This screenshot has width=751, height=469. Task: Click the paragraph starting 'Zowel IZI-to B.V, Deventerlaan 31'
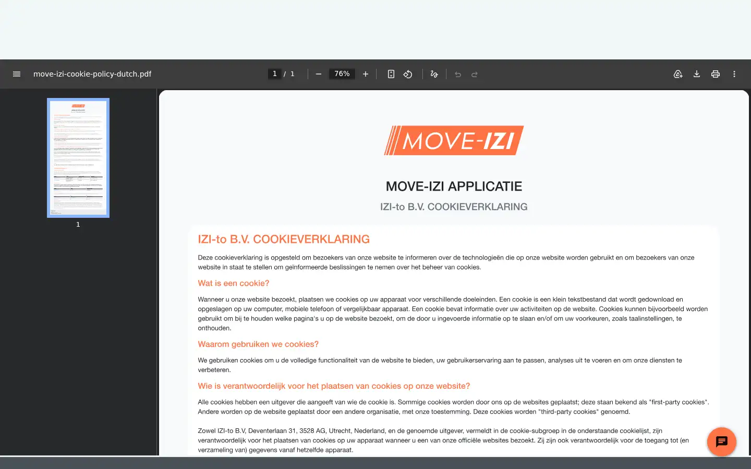(x=443, y=440)
